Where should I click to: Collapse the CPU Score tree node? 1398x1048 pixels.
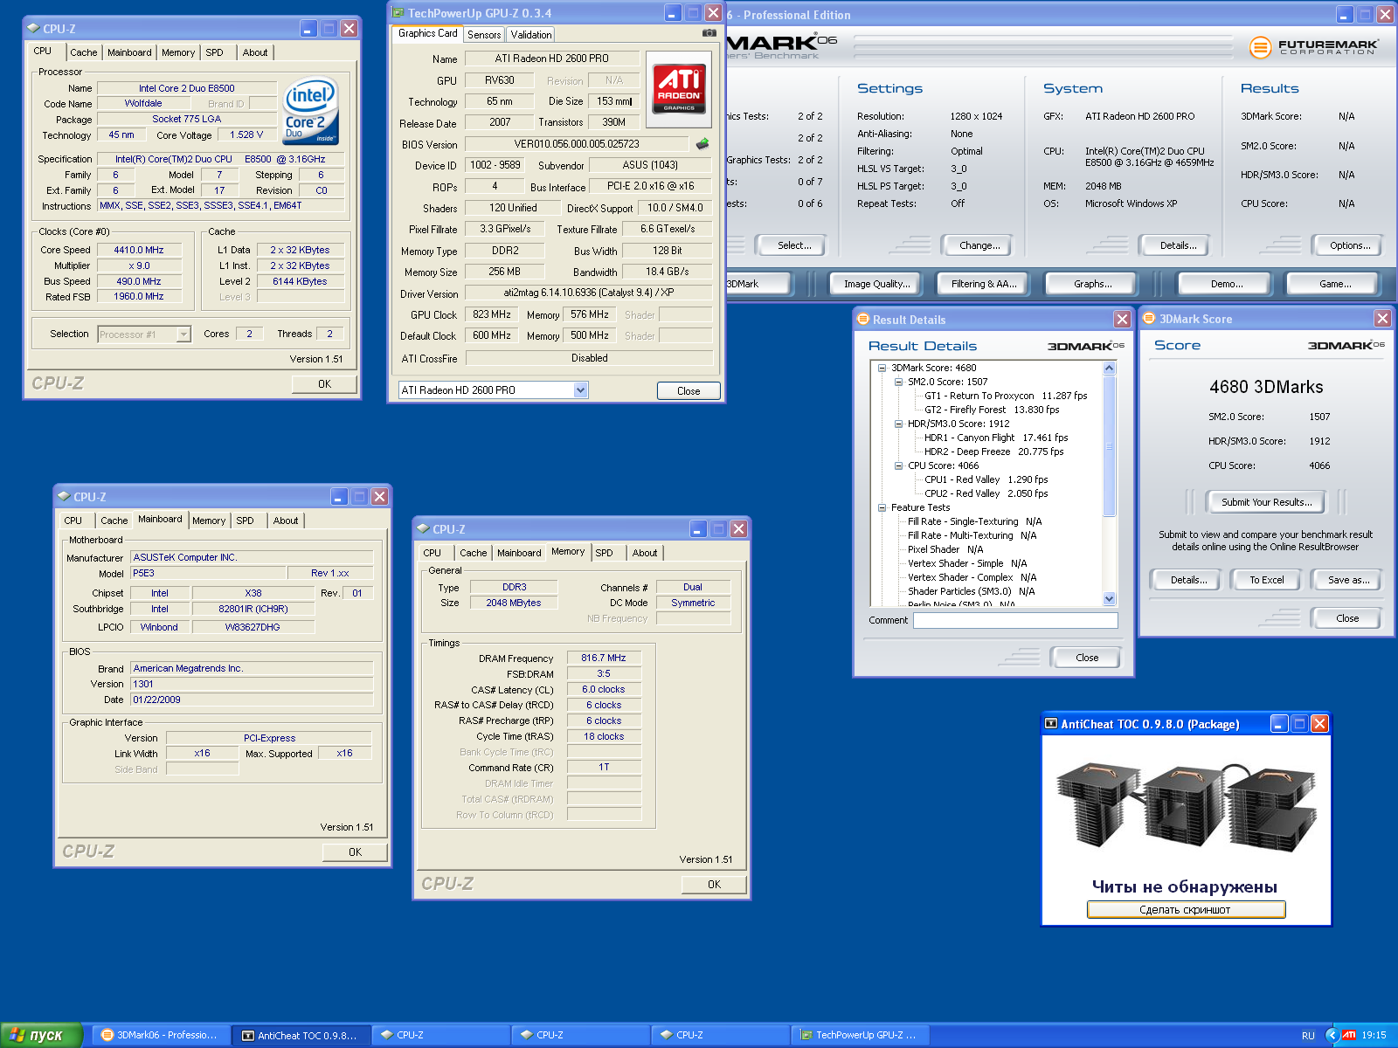click(x=898, y=465)
